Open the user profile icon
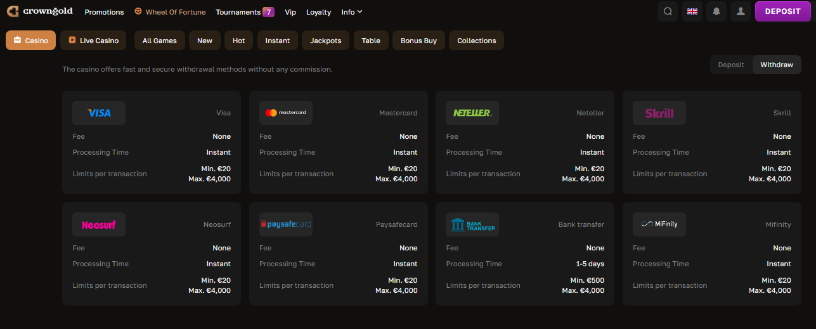Screen dimensions: 816x329 point(741,11)
